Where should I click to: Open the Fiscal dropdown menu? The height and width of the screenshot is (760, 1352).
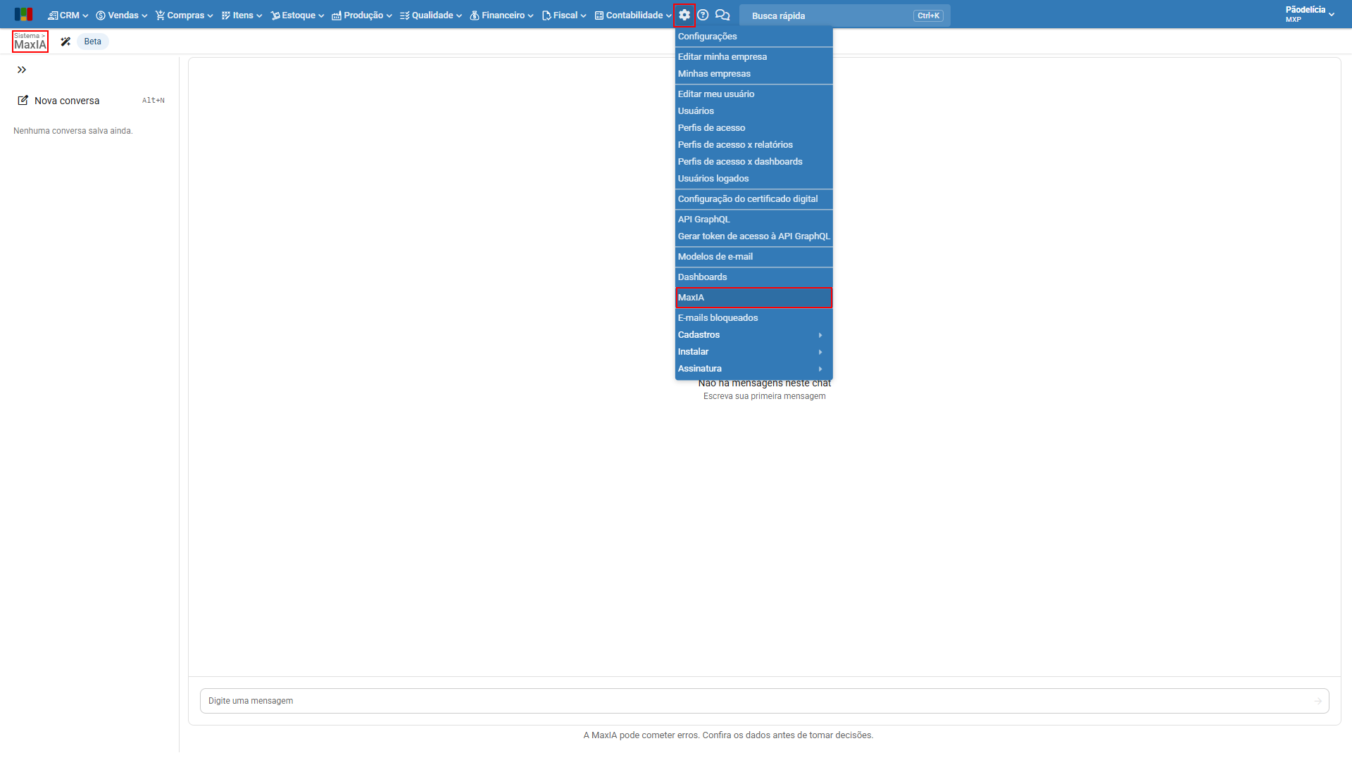point(564,15)
